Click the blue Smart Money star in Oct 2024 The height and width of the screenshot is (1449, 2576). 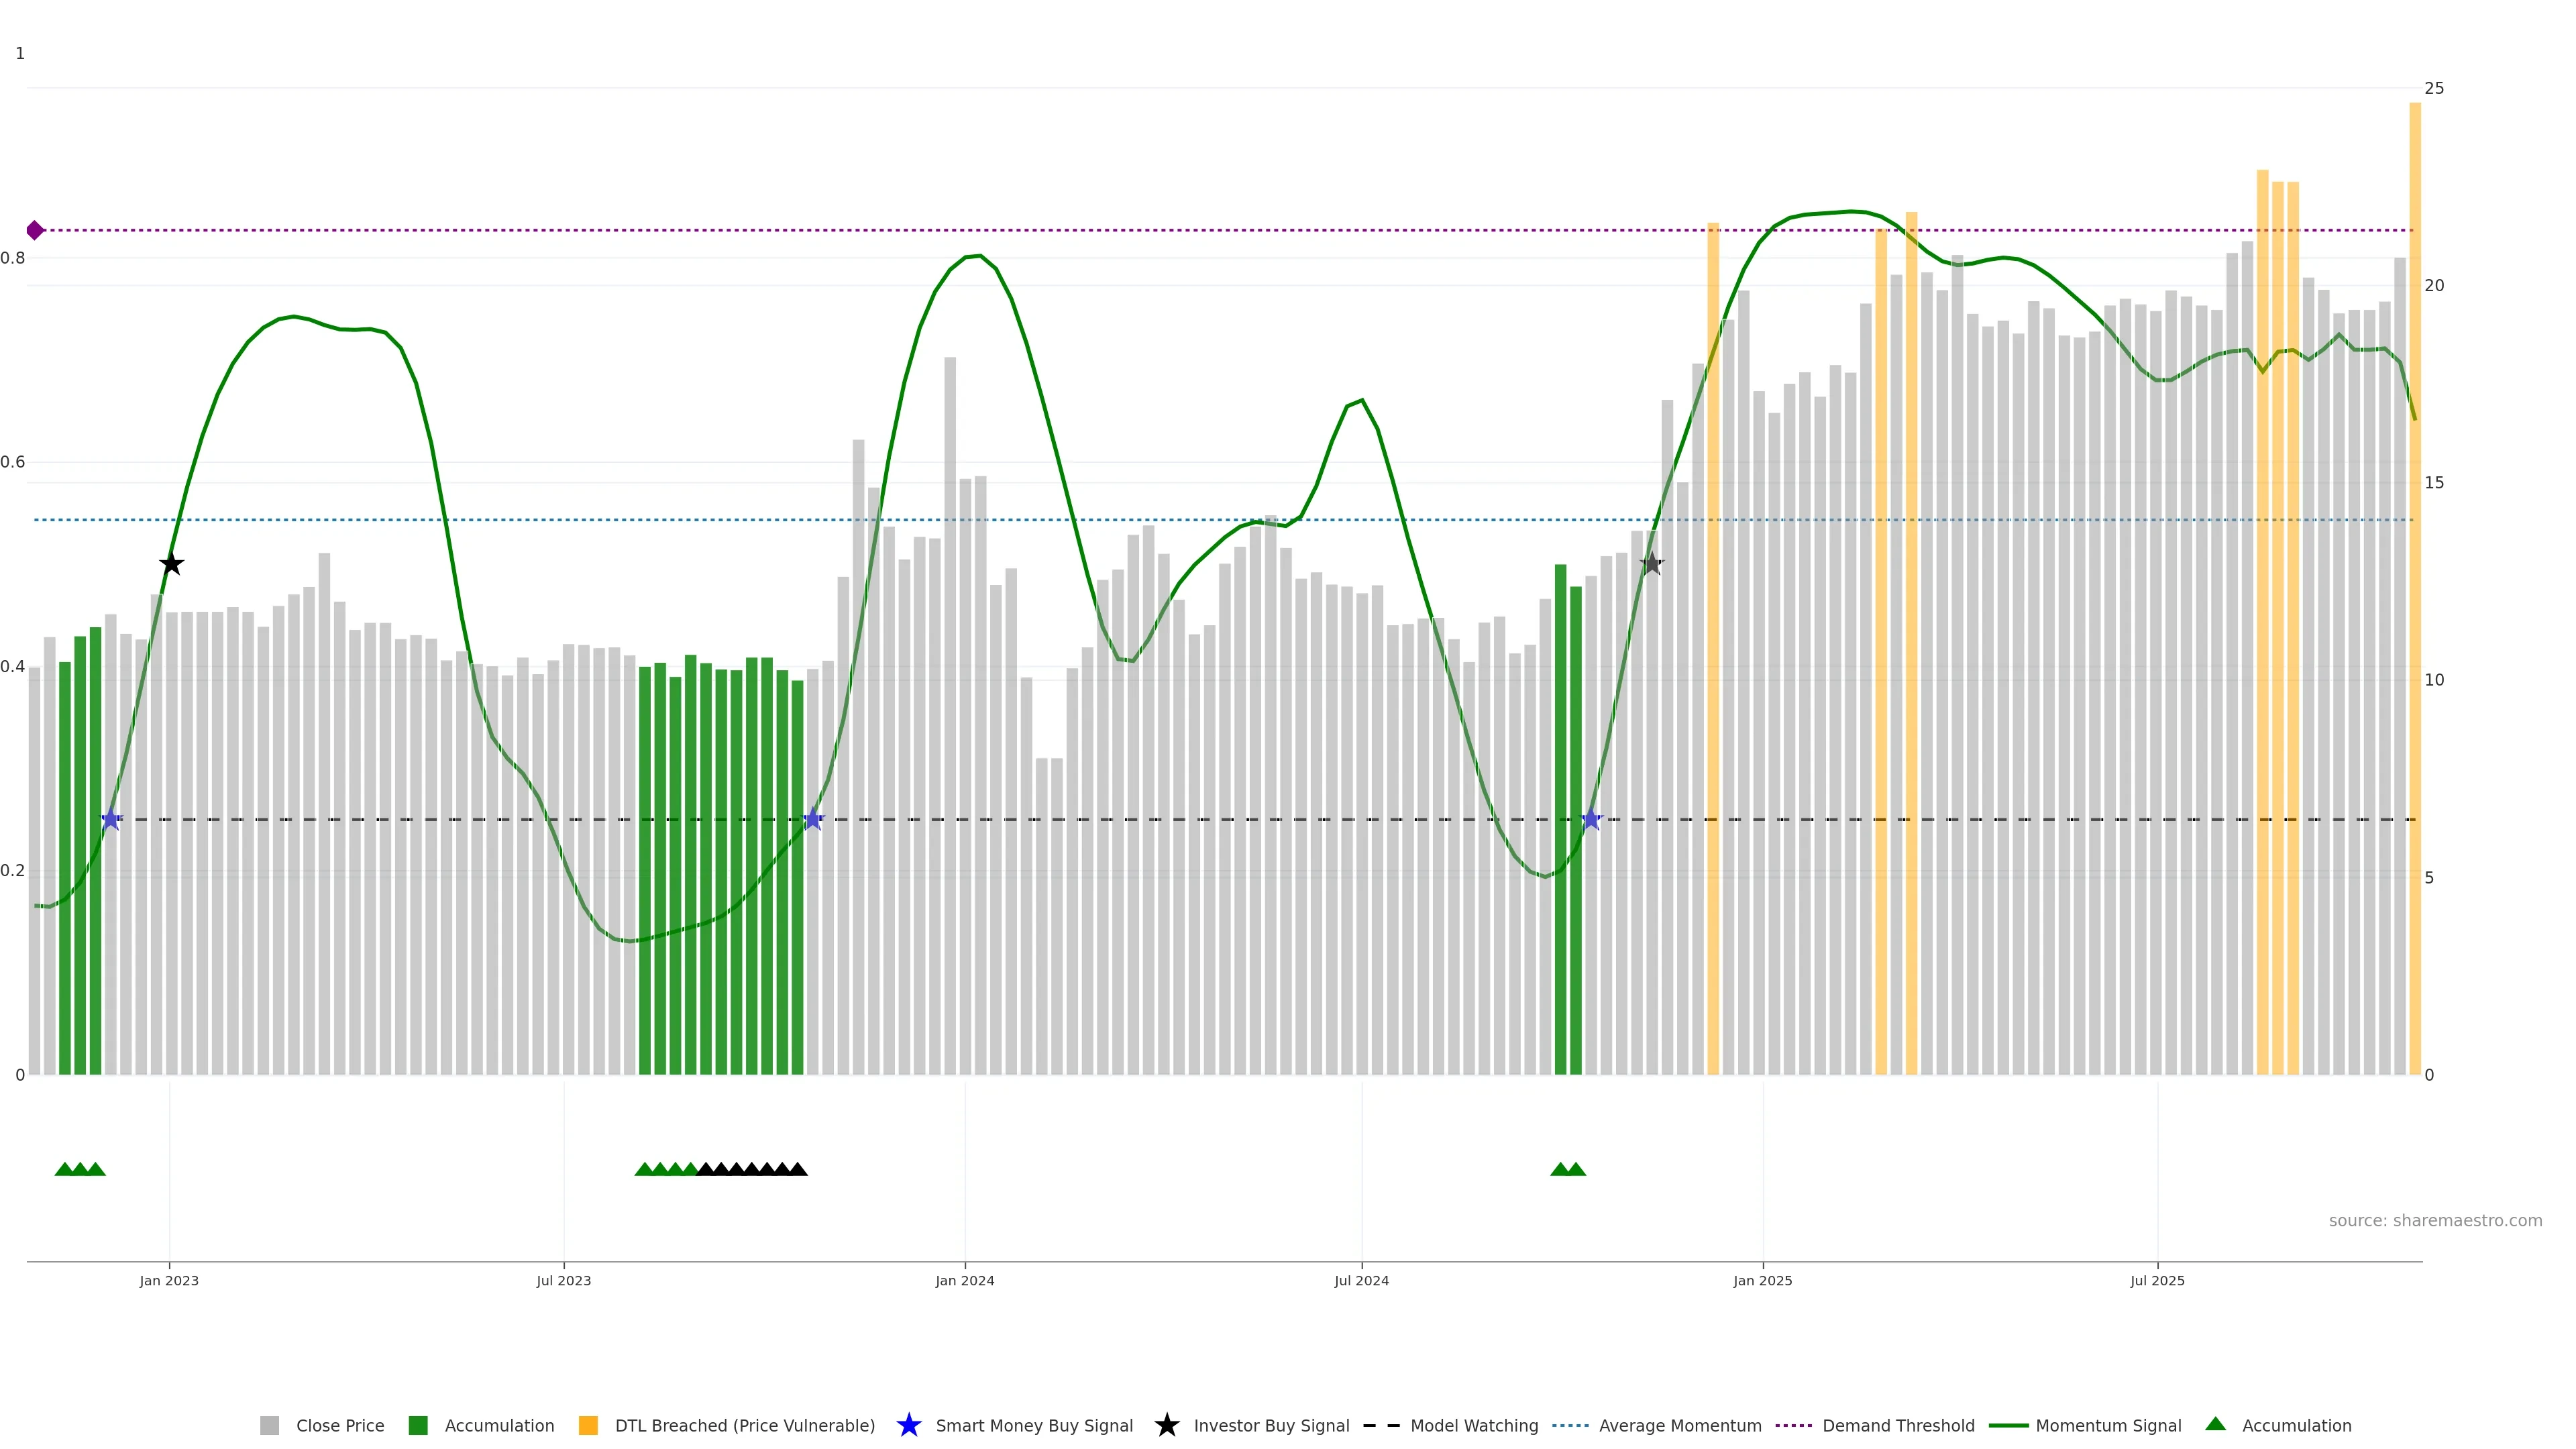click(1591, 820)
